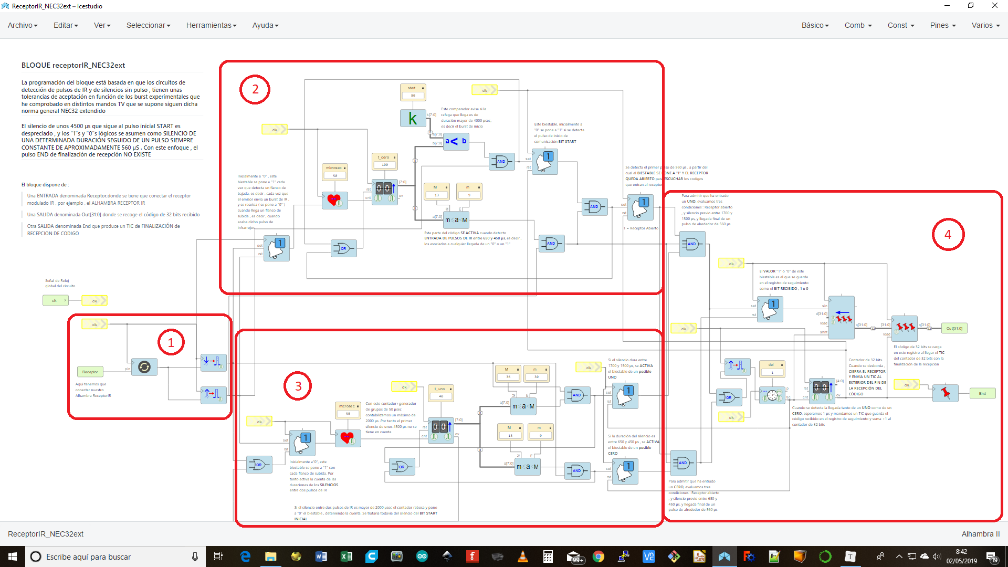Open Google Chrome from the taskbar
The width and height of the screenshot is (1008, 567).
[598, 556]
